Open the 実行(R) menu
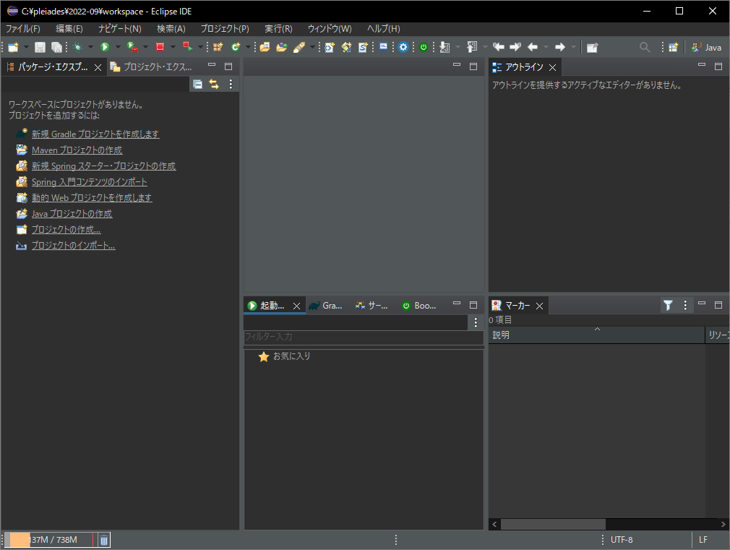This screenshot has height=550, width=730. 278,29
